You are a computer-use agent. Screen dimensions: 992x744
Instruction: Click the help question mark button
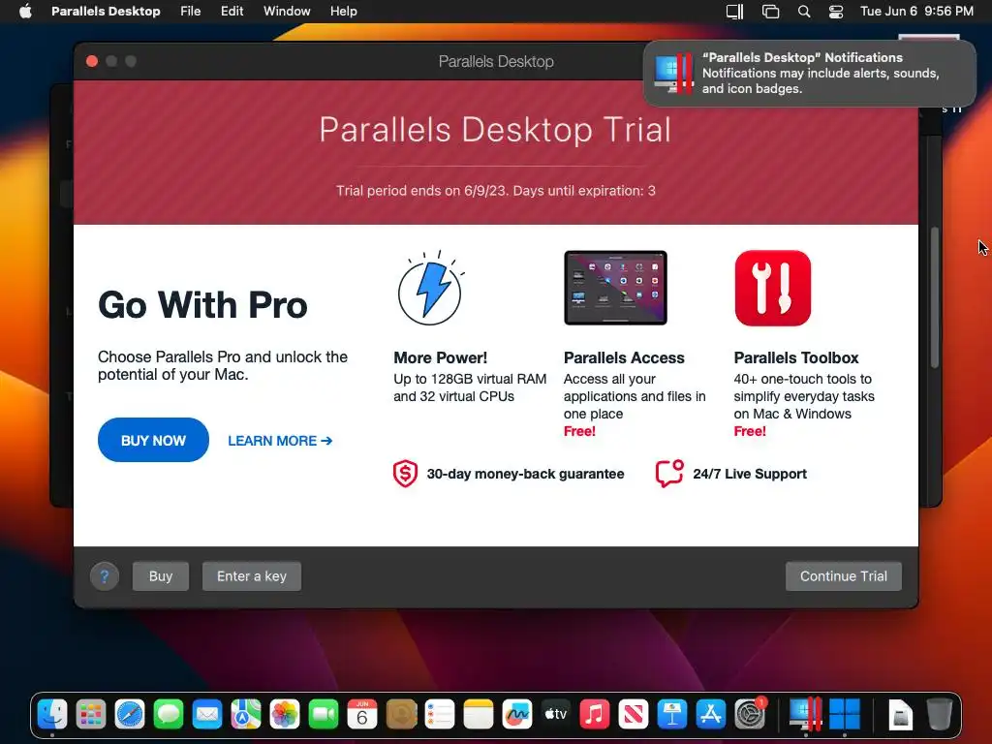(x=105, y=576)
